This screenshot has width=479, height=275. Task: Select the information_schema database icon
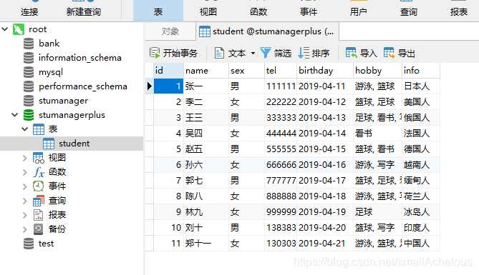pos(29,58)
